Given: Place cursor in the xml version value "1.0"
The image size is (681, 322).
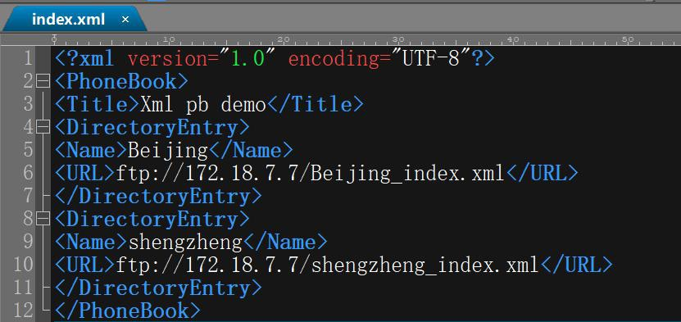Looking at the screenshot, I should pos(247,58).
